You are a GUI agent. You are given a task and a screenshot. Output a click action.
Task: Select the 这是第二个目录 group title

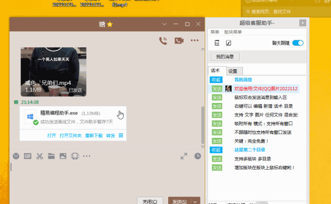250,150
